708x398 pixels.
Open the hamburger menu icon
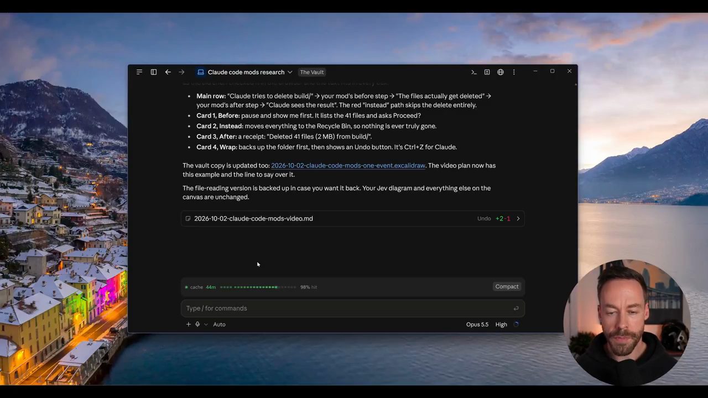point(139,72)
